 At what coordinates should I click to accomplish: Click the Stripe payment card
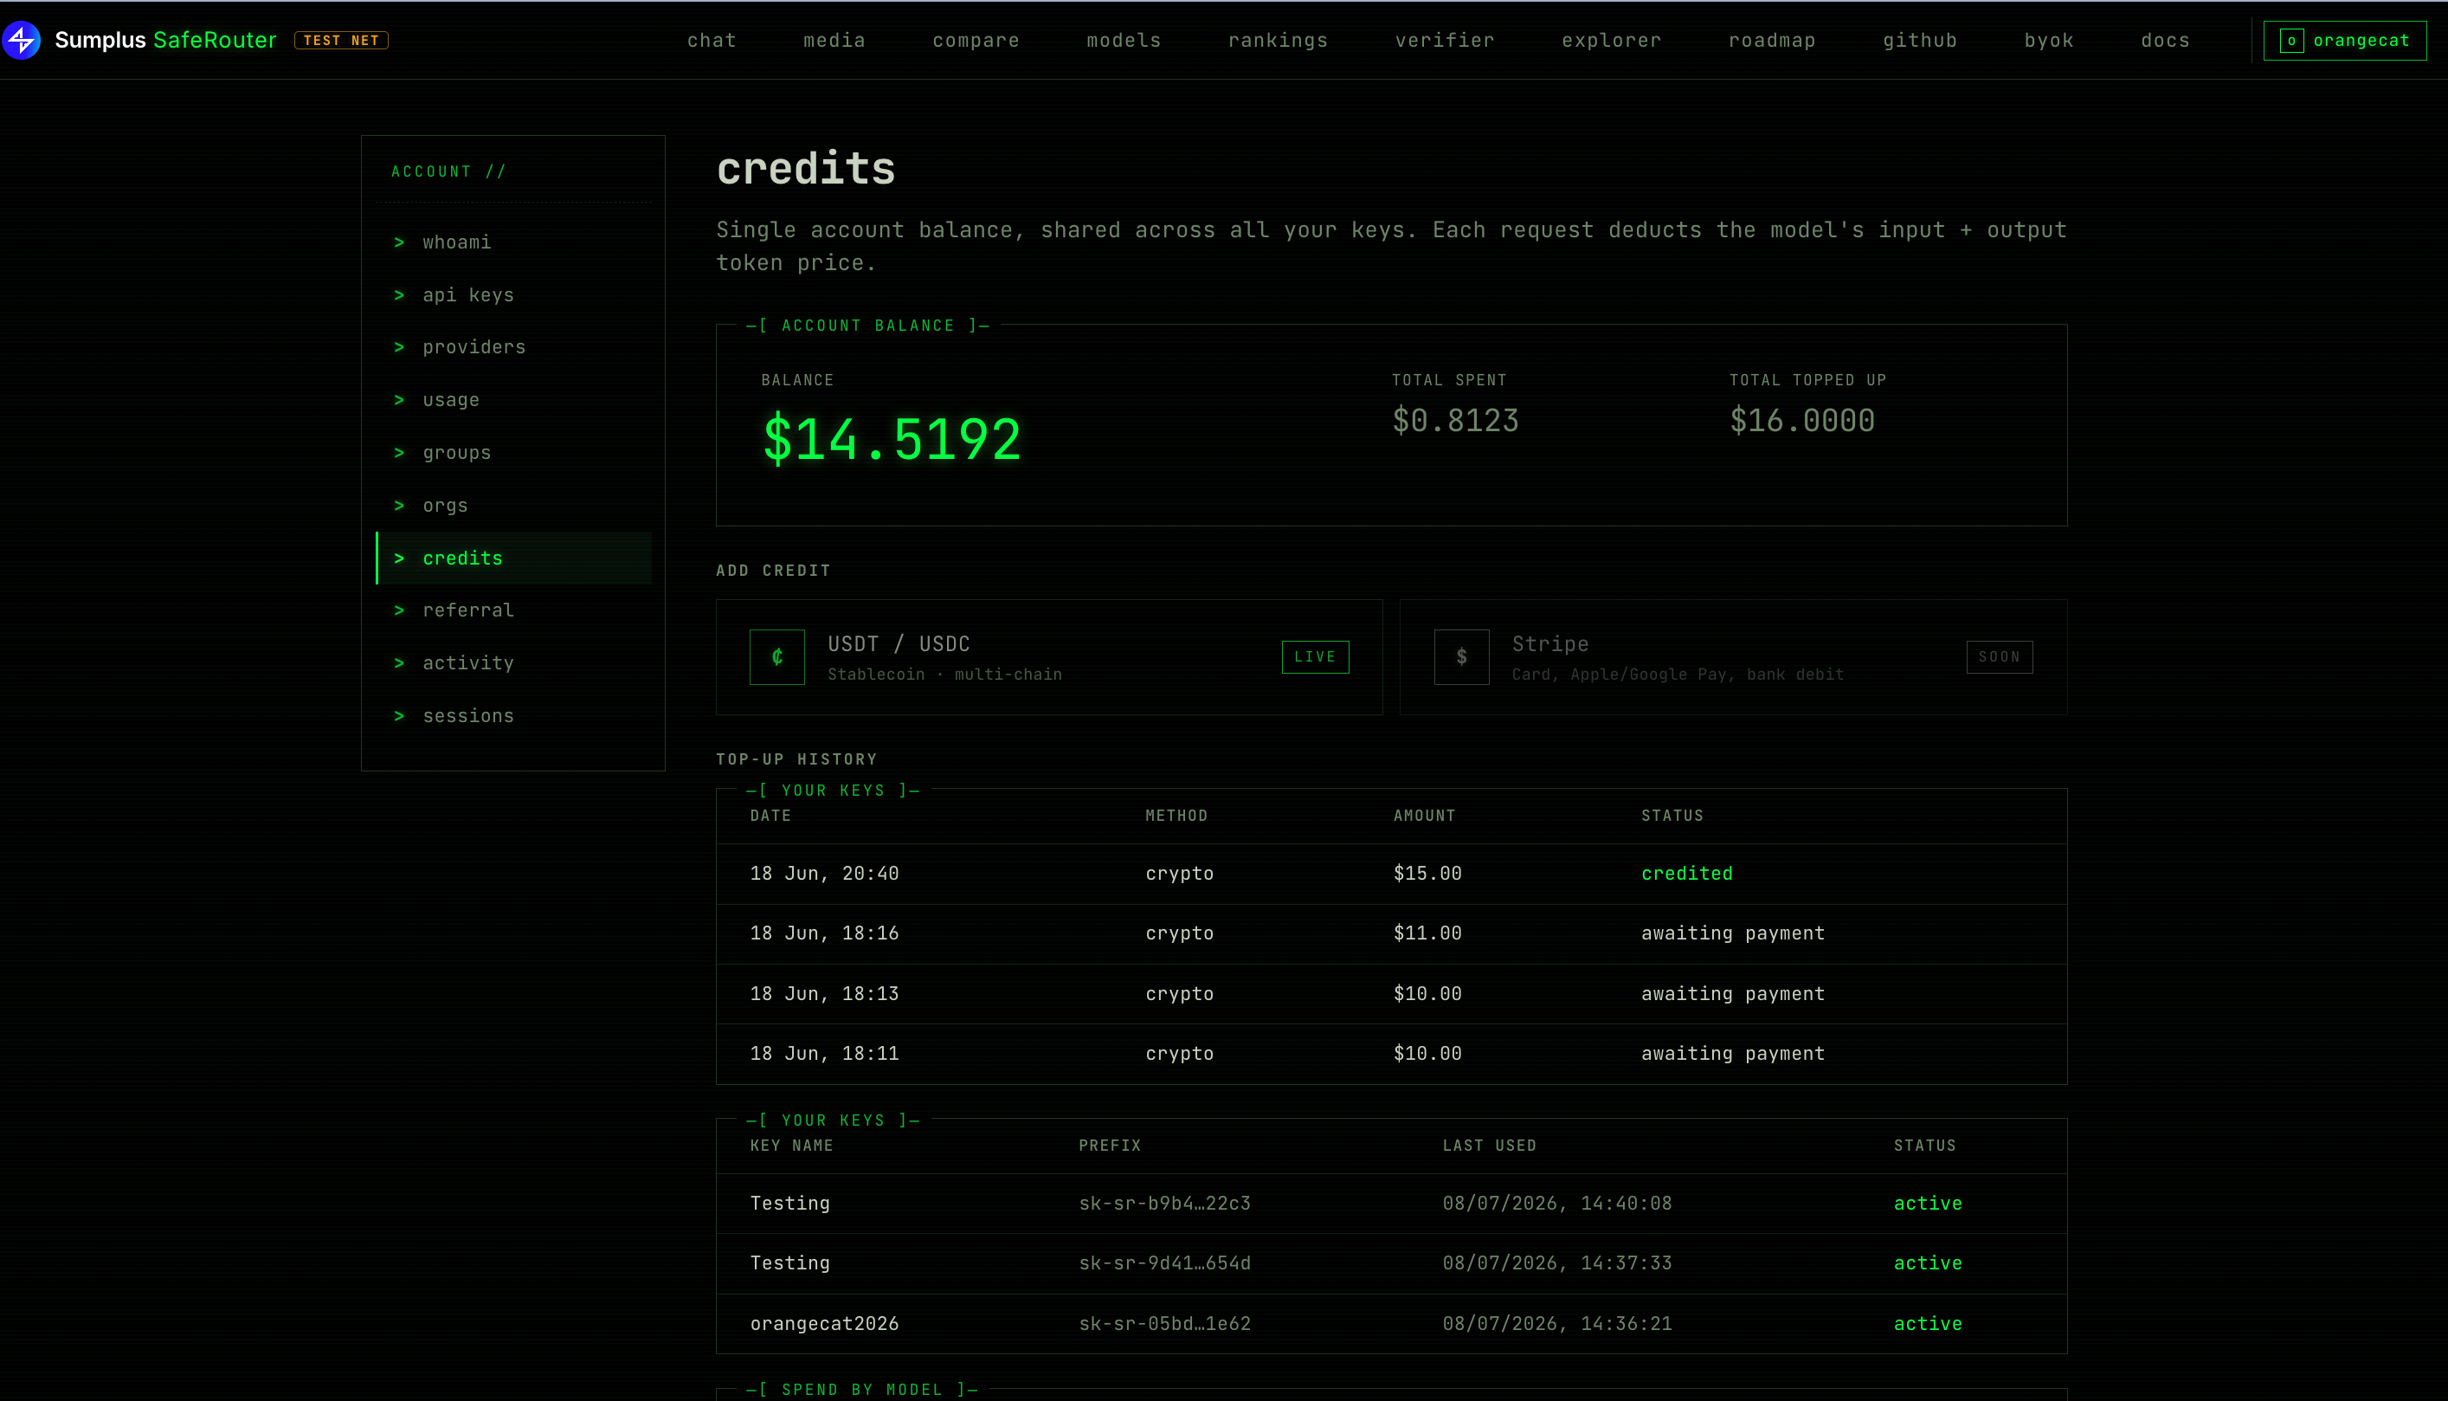1733,657
